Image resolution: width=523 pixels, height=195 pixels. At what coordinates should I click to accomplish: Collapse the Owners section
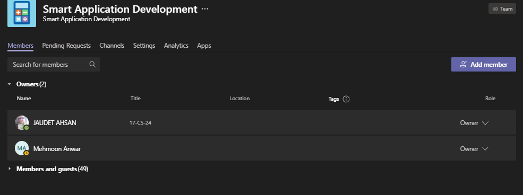coord(10,84)
